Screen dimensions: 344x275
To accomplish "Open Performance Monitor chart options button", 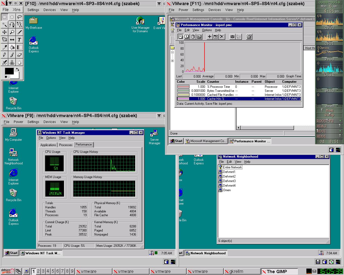I will (x=249, y=37).
